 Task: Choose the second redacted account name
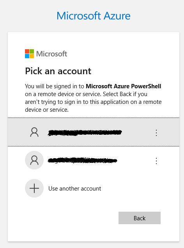82,161
